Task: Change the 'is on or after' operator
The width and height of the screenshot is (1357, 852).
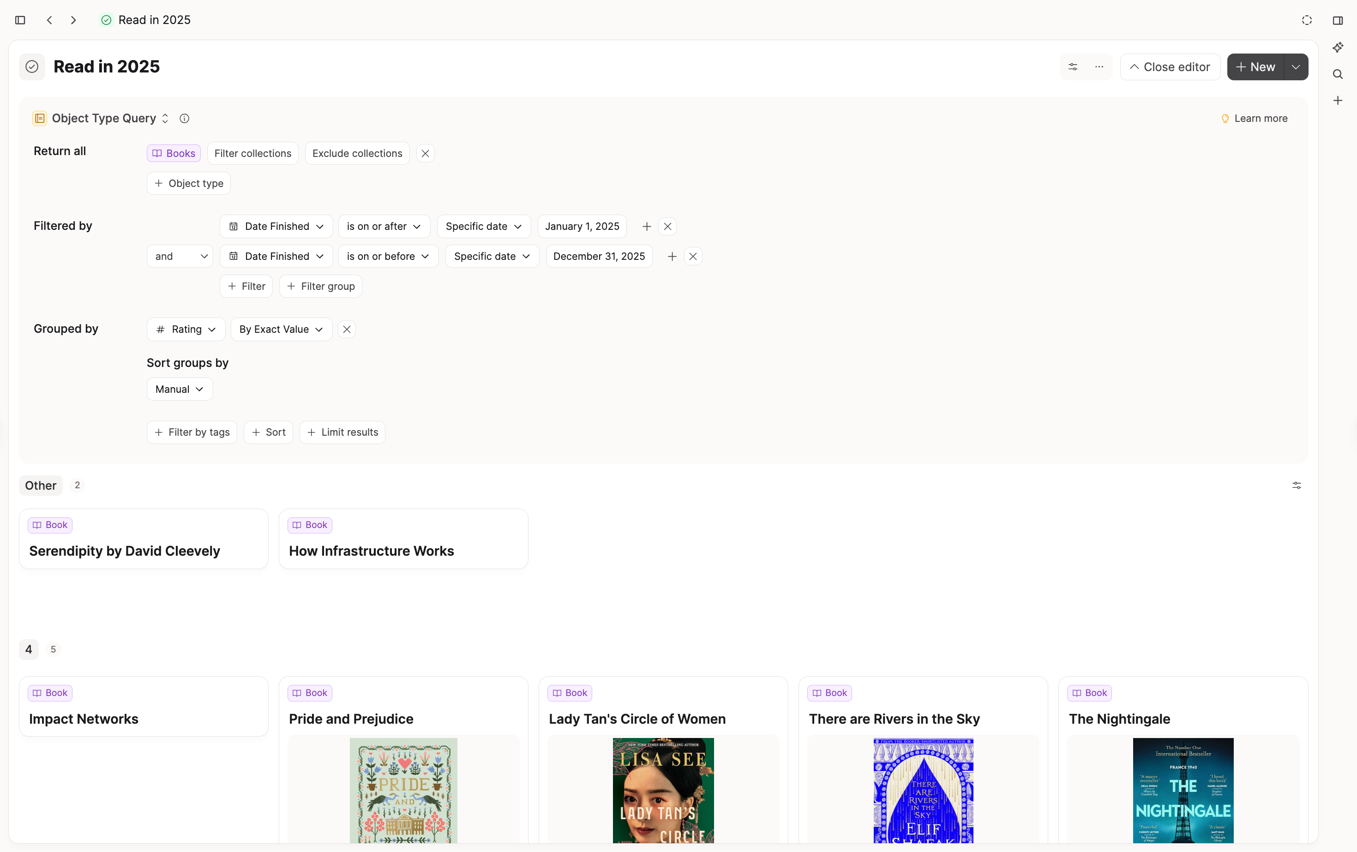Action: pyautogui.click(x=384, y=226)
